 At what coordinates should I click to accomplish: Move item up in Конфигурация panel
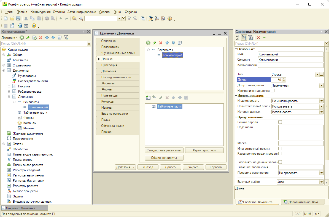(x=47, y=37)
